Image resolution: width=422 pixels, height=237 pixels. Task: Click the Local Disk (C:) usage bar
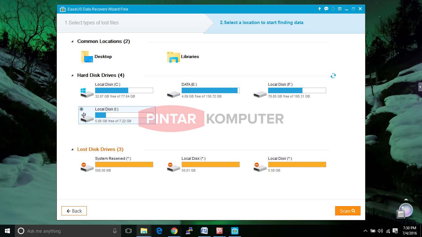point(124,90)
